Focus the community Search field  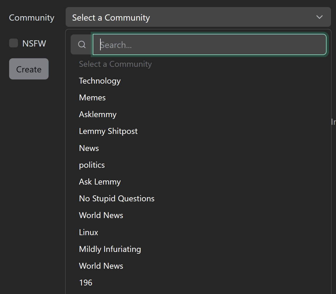[x=210, y=44]
